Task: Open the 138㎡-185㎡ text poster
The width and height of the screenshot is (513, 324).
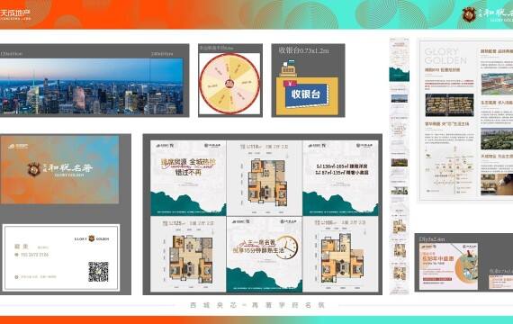Action: [x=340, y=178]
